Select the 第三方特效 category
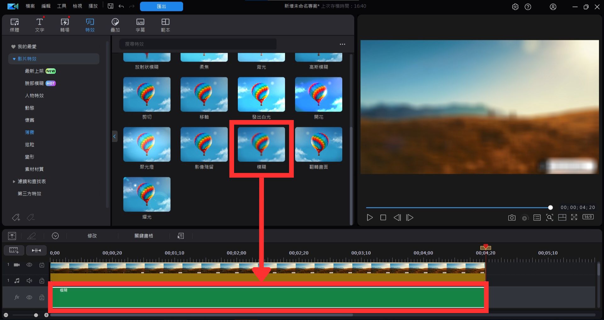 coord(30,194)
